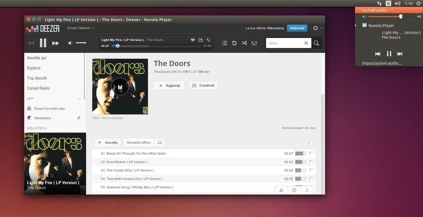Adjust the Deezer volume slider
Viewport: 423px width, 217px height.
(85, 43)
